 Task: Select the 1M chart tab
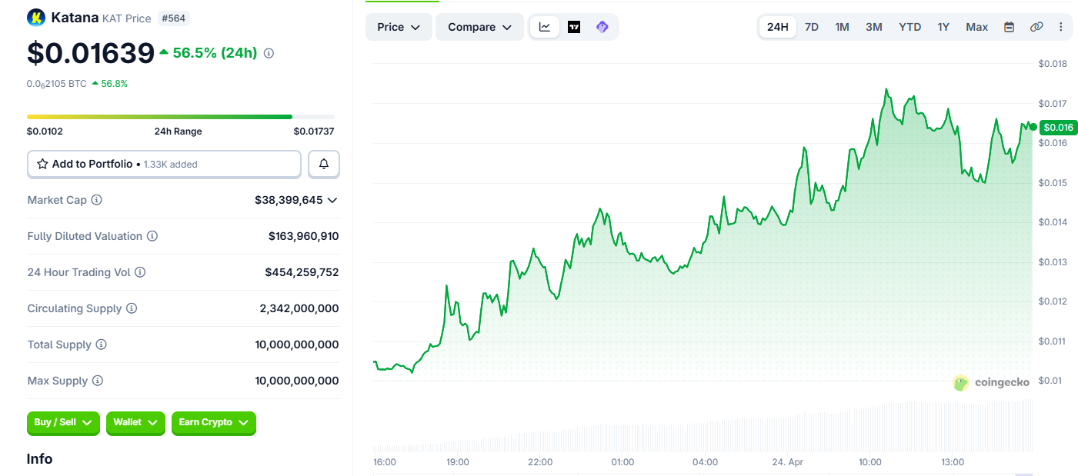843,27
